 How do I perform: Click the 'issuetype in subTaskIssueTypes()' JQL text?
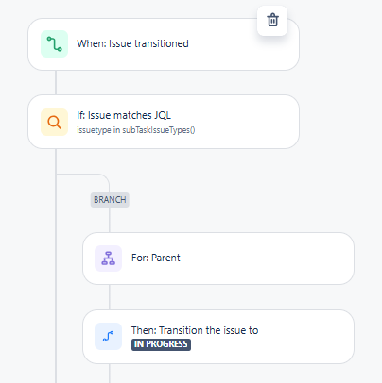[136, 130]
